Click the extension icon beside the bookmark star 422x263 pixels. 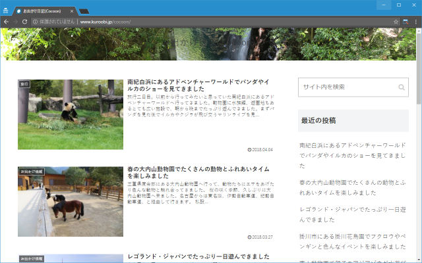[406, 22]
